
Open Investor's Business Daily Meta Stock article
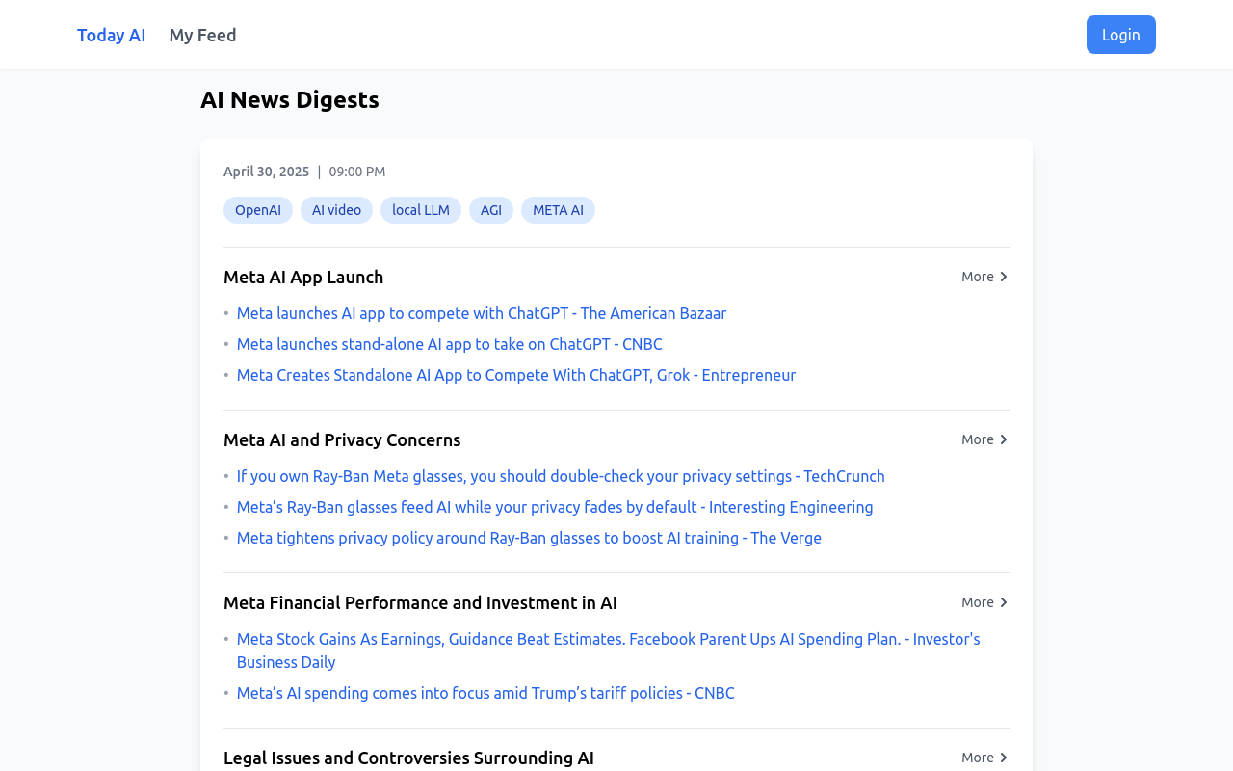[609, 651]
